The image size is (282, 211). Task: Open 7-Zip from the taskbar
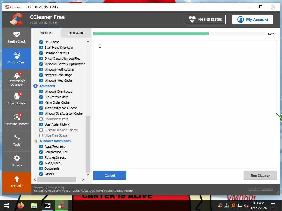click(x=47, y=206)
